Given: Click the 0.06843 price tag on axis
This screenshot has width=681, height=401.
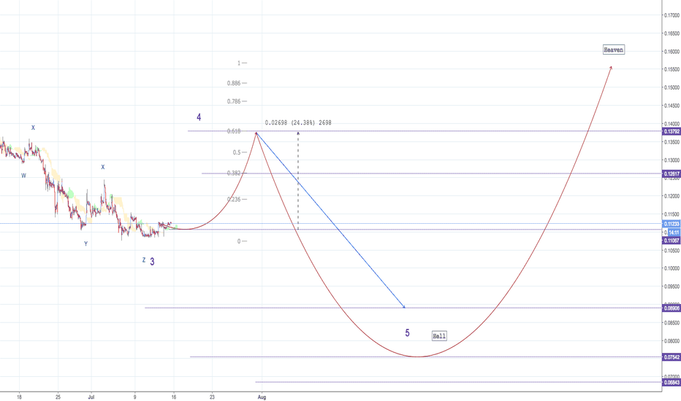Looking at the screenshot, I should (672, 382).
